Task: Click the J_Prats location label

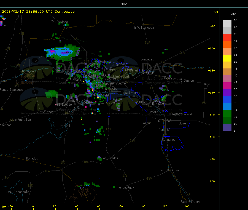Action: (x=153, y=112)
